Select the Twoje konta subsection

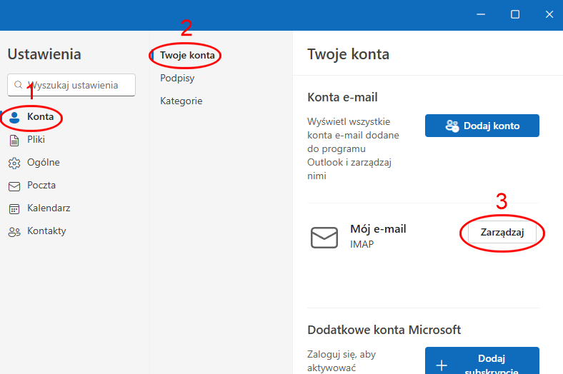[187, 55]
